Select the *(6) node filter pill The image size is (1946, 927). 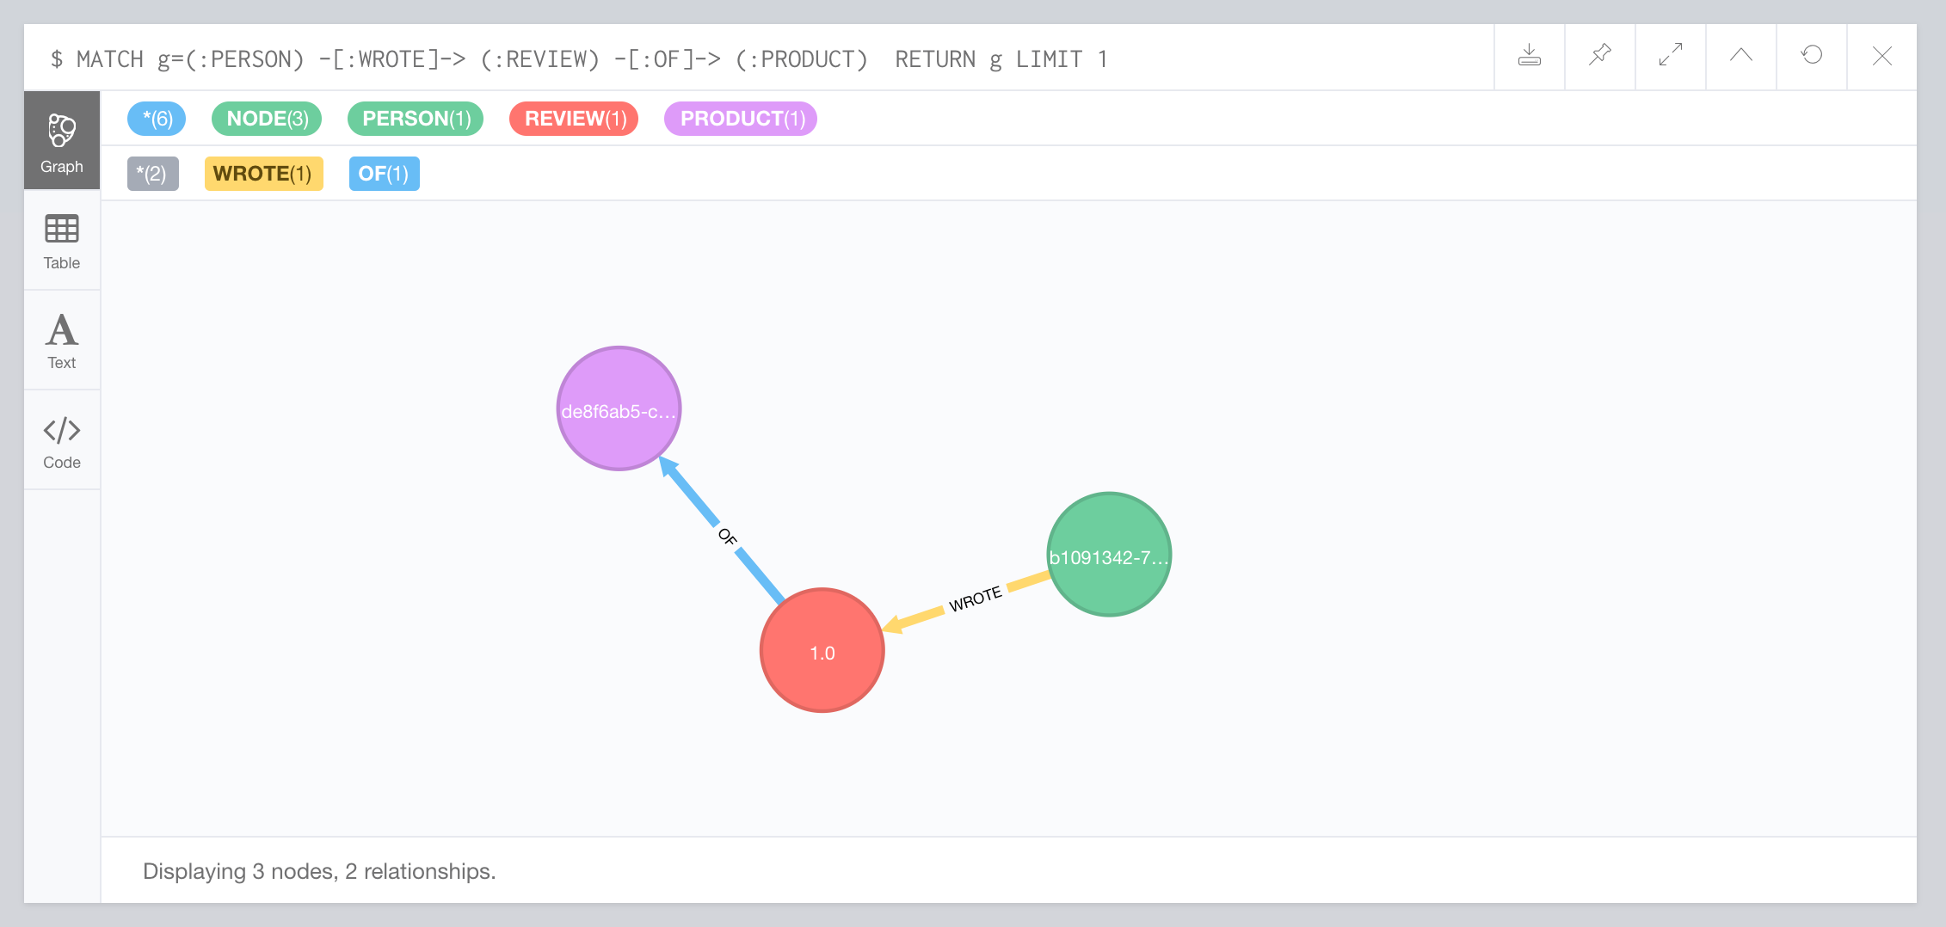157,118
